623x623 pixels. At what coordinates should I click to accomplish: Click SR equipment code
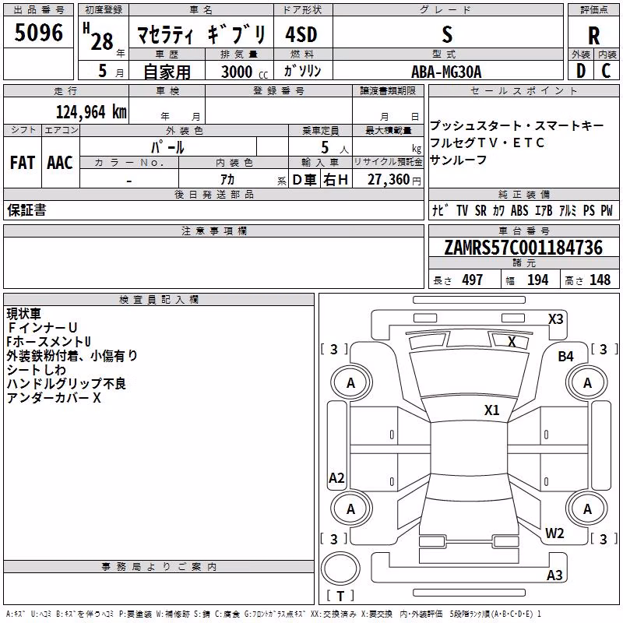click(480, 210)
